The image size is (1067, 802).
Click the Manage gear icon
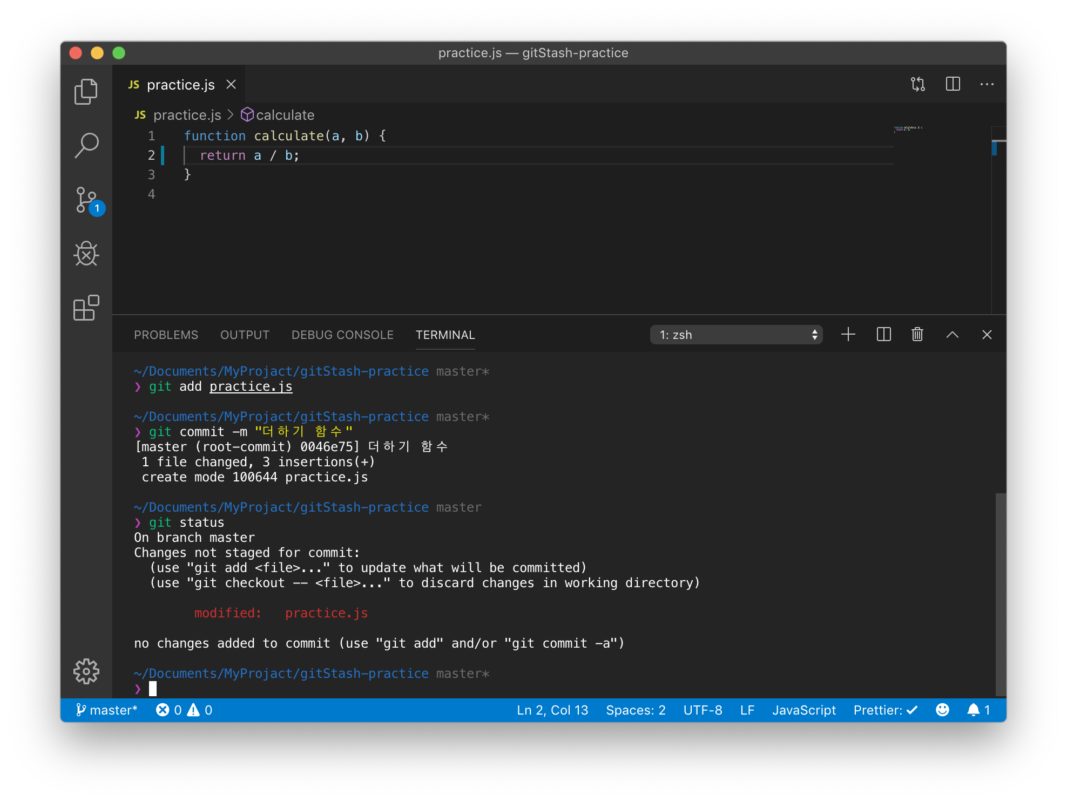point(86,671)
